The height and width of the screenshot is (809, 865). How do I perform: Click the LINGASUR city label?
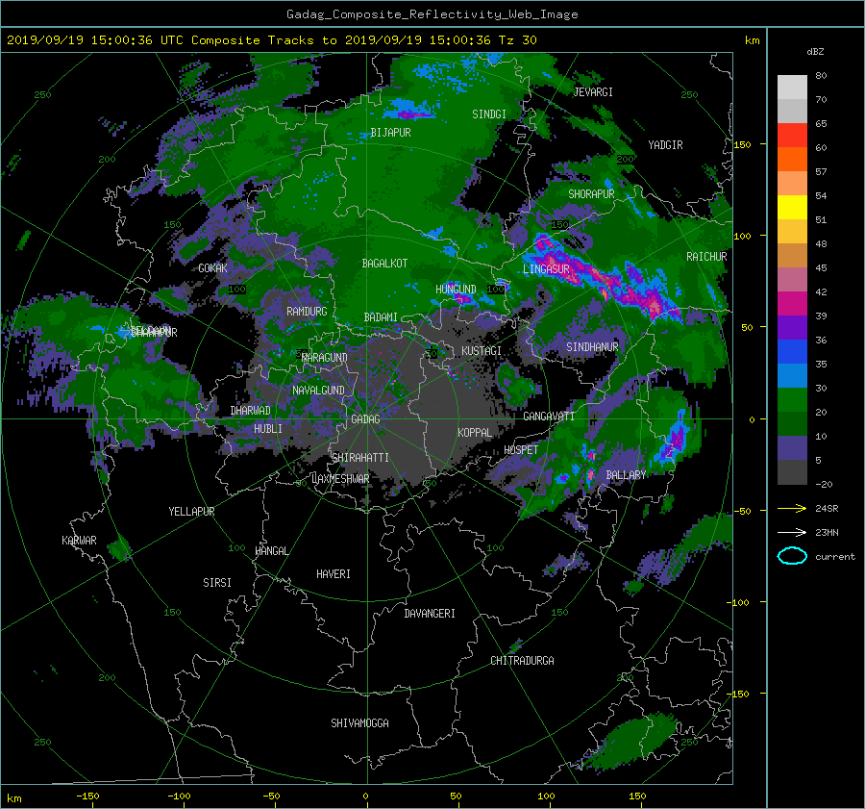[x=546, y=269]
